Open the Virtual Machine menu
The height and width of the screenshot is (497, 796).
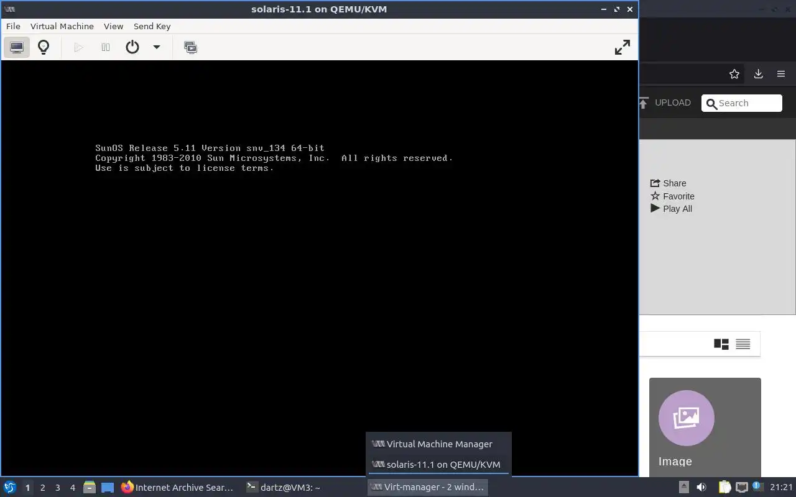62,26
